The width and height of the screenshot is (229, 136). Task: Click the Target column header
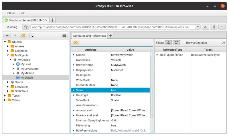(208, 50)
